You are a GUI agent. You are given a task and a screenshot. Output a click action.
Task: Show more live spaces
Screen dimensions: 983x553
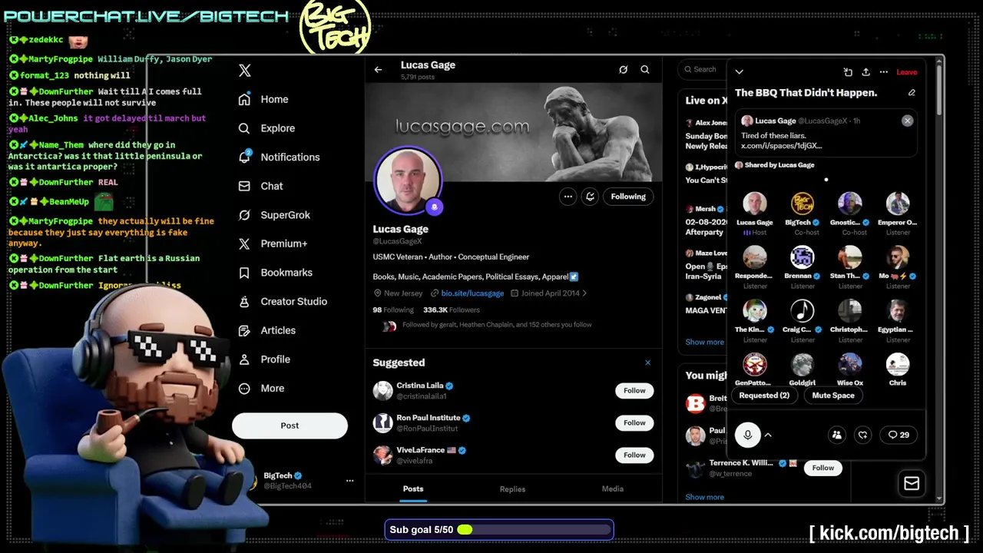pyautogui.click(x=704, y=343)
